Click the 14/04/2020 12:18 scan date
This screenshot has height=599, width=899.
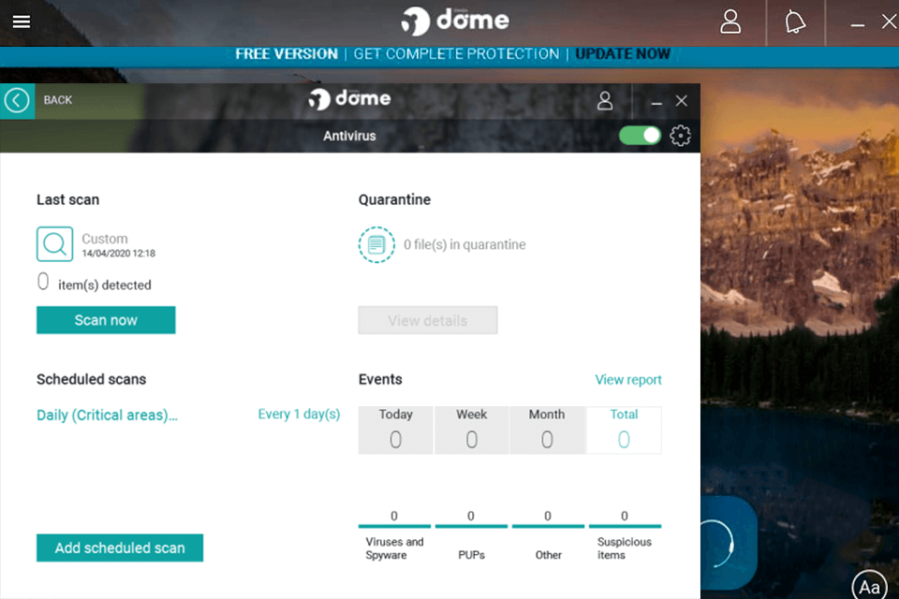coord(119,254)
